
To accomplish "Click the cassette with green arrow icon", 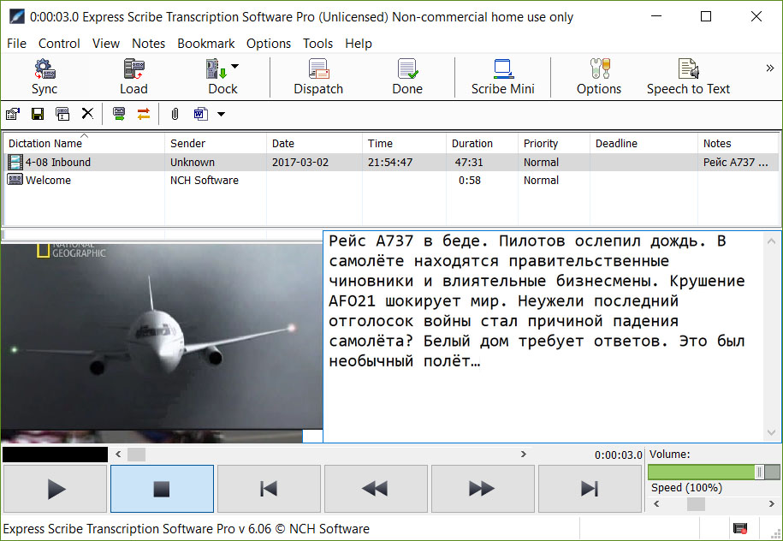I will (x=119, y=115).
